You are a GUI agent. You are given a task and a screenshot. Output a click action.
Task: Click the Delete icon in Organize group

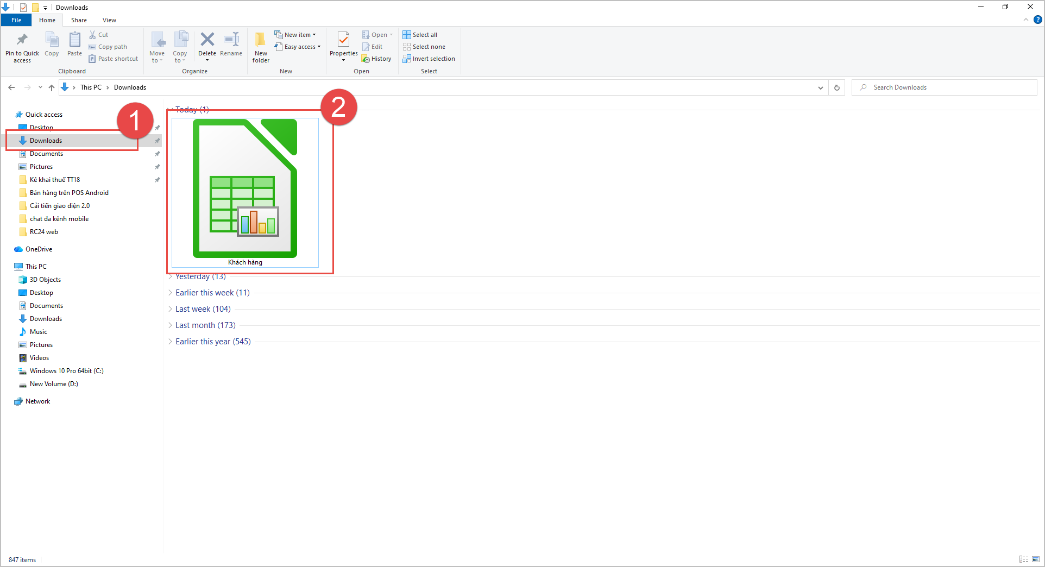click(207, 39)
